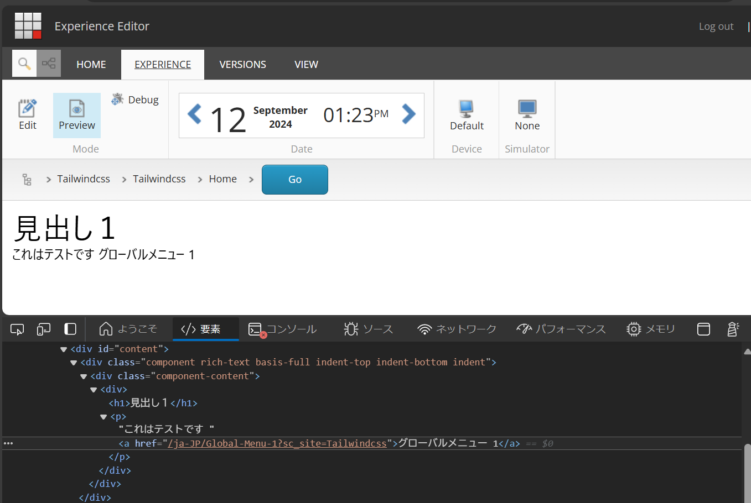
Task: Switch to Edit mode
Action: pos(28,115)
